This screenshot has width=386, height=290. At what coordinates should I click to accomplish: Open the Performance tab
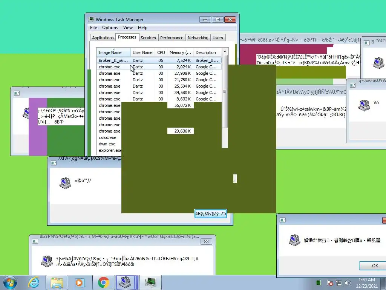(x=172, y=38)
